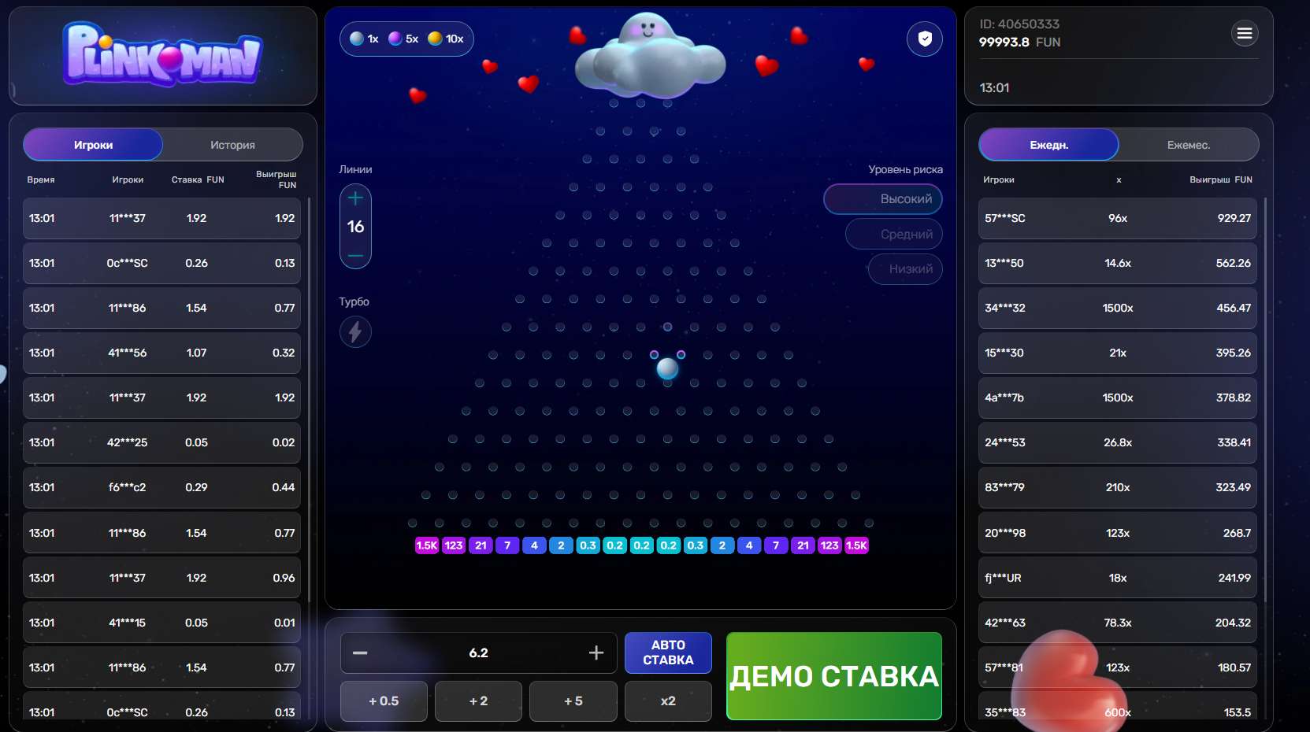
Task: Increase bet amount with plus icon
Action: click(x=596, y=653)
